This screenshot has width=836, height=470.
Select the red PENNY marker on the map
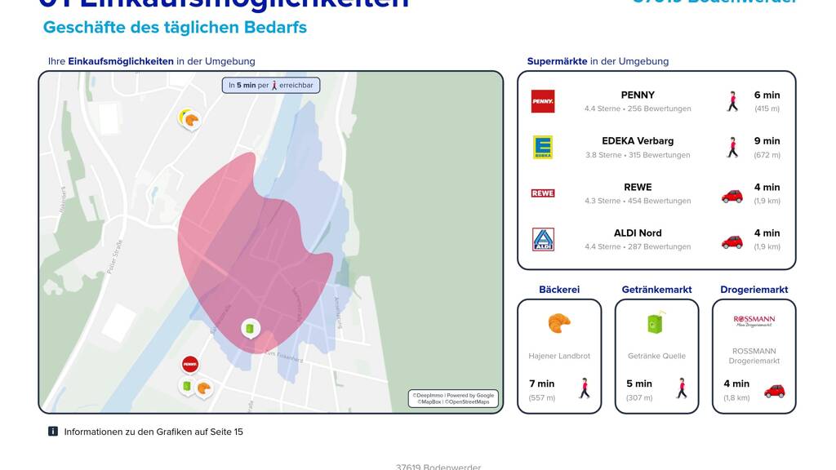190,364
